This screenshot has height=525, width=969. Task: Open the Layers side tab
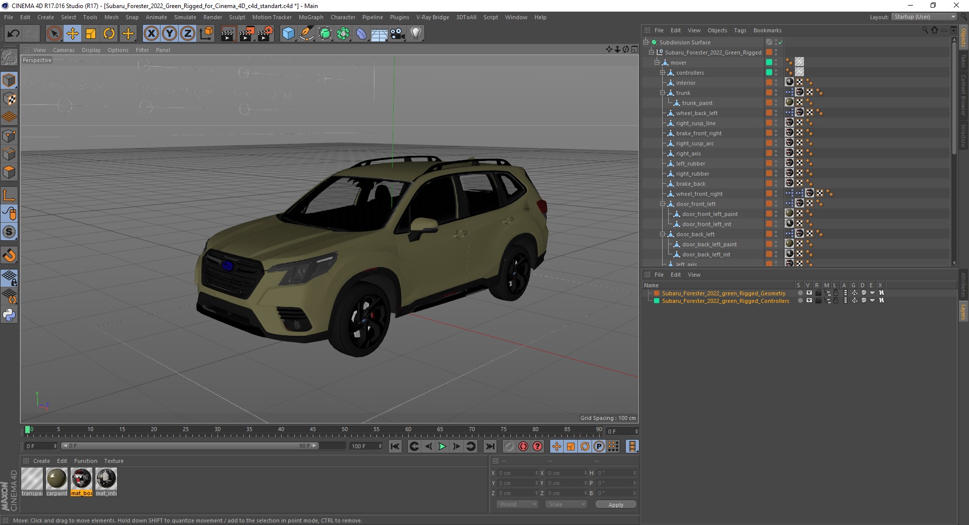click(x=963, y=311)
